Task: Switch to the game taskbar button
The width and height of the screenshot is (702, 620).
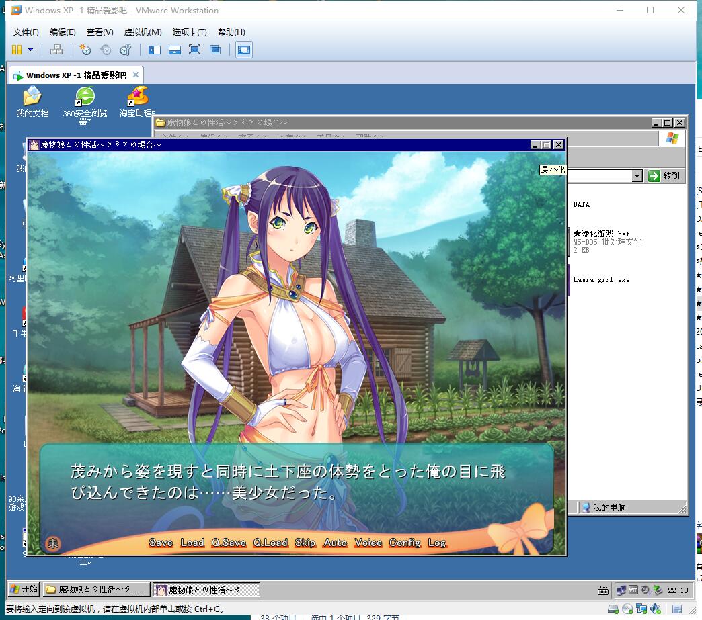Action: 206,590
